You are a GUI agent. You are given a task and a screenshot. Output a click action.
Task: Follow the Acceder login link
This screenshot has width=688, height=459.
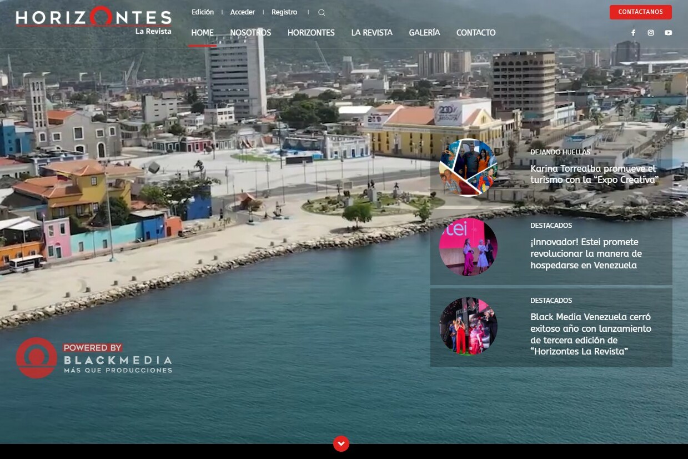tap(243, 12)
